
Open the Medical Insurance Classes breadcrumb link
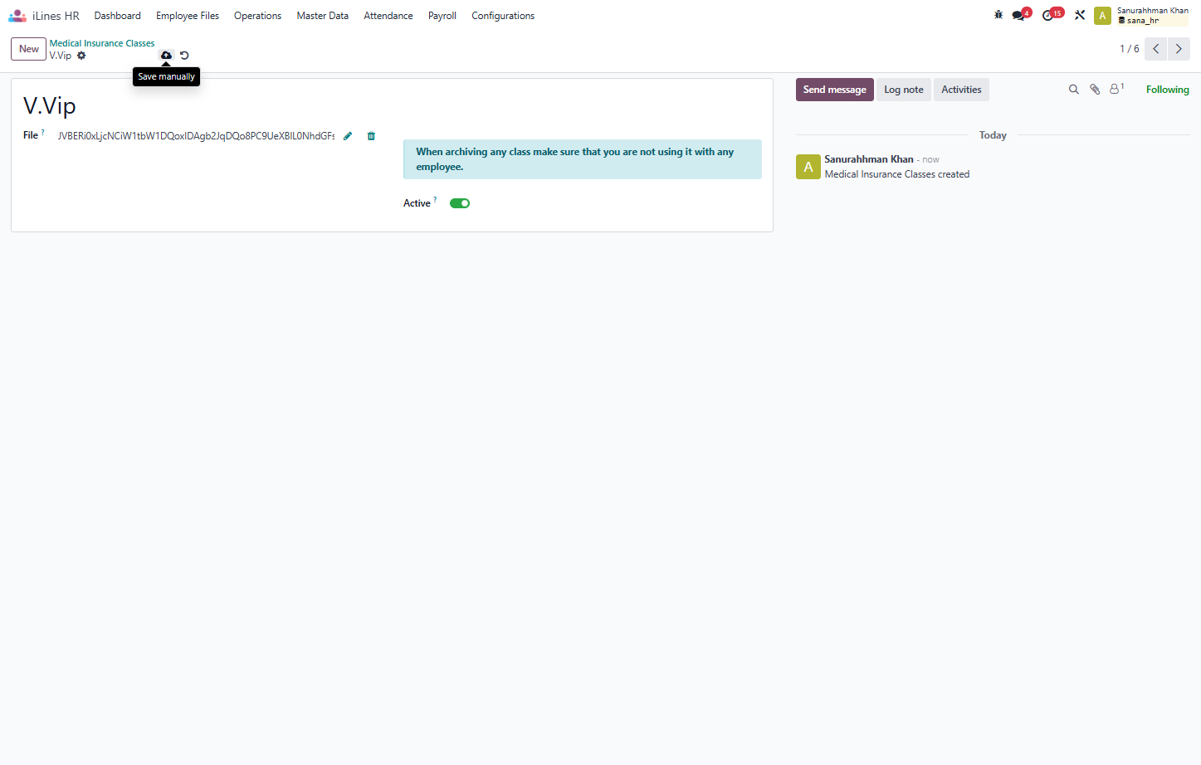pos(102,43)
